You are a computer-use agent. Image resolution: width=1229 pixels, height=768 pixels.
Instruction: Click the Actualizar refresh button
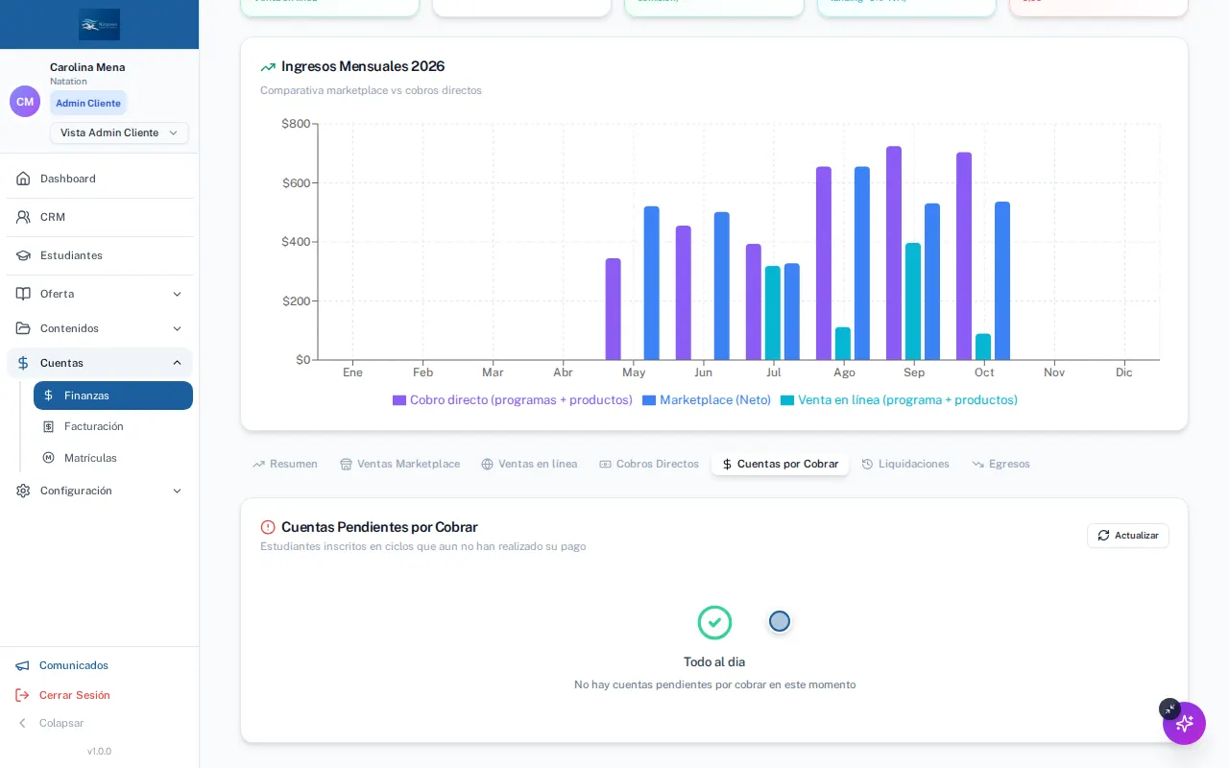point(1128,536)
